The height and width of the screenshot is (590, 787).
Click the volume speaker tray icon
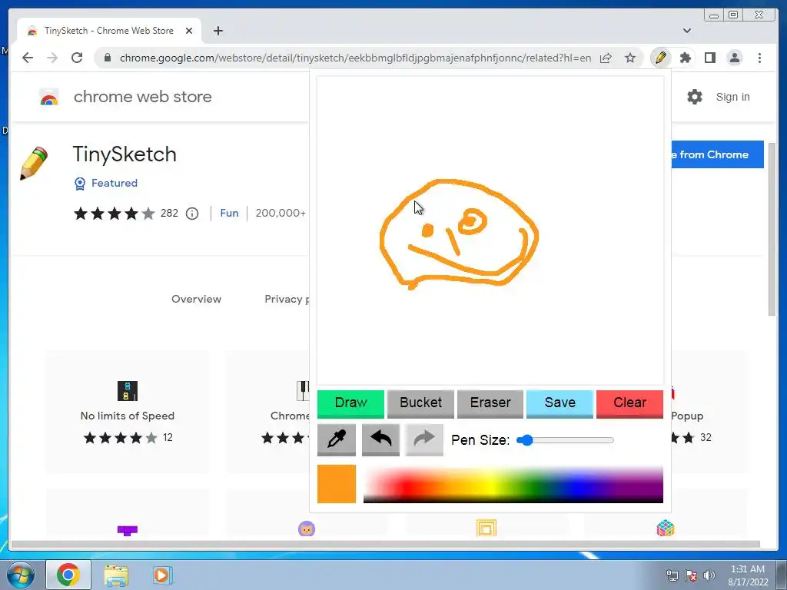[709, 575]
